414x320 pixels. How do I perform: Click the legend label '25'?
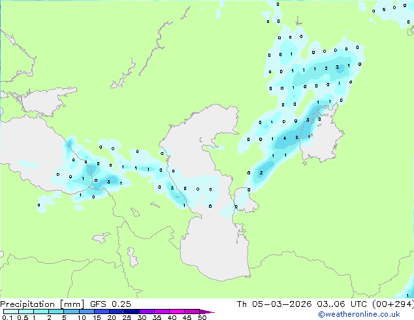127,317
